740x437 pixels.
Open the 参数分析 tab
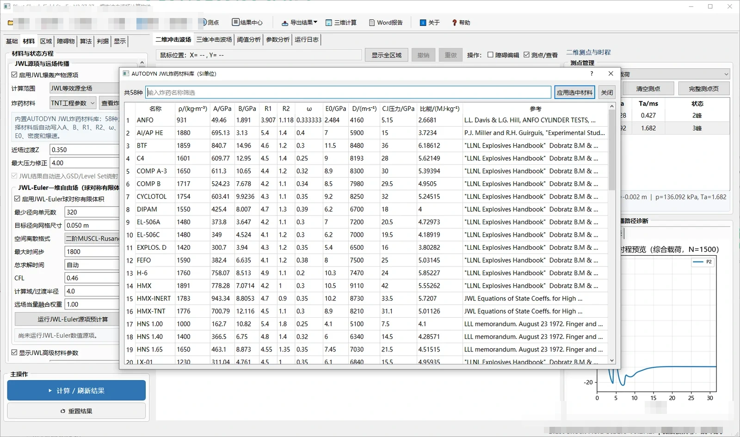coord(278,40)
